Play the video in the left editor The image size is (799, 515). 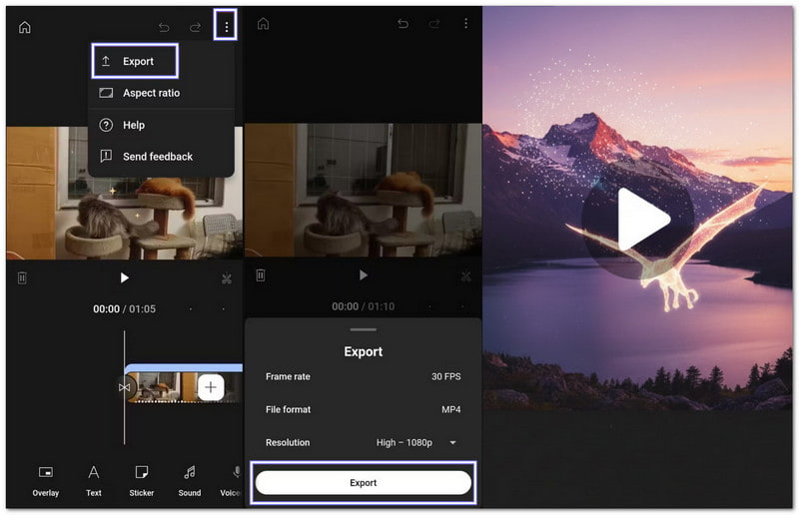click(x=124, y=277)
